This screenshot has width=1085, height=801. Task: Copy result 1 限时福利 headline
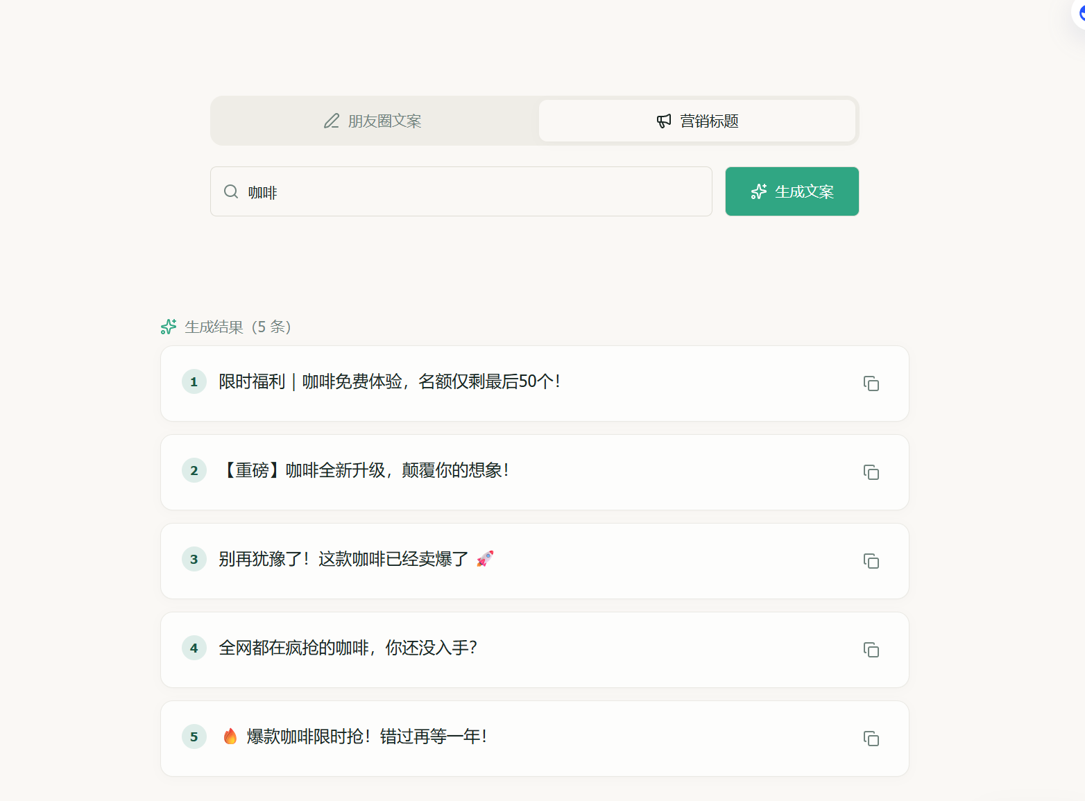tap(871, 384)
